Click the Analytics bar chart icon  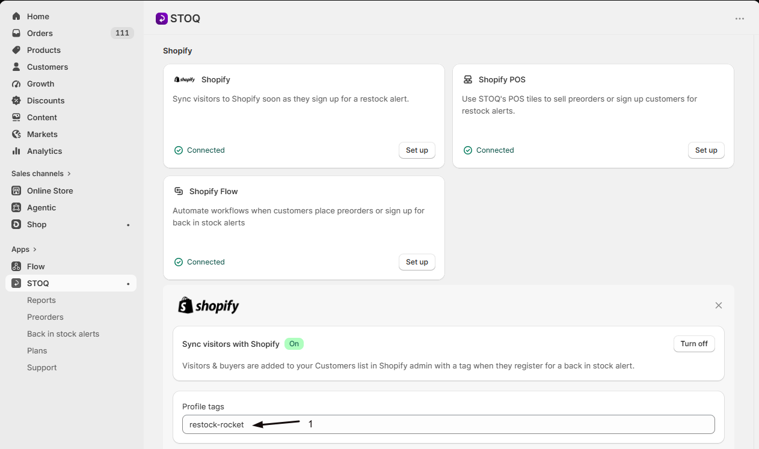click(x=16, y=151)
